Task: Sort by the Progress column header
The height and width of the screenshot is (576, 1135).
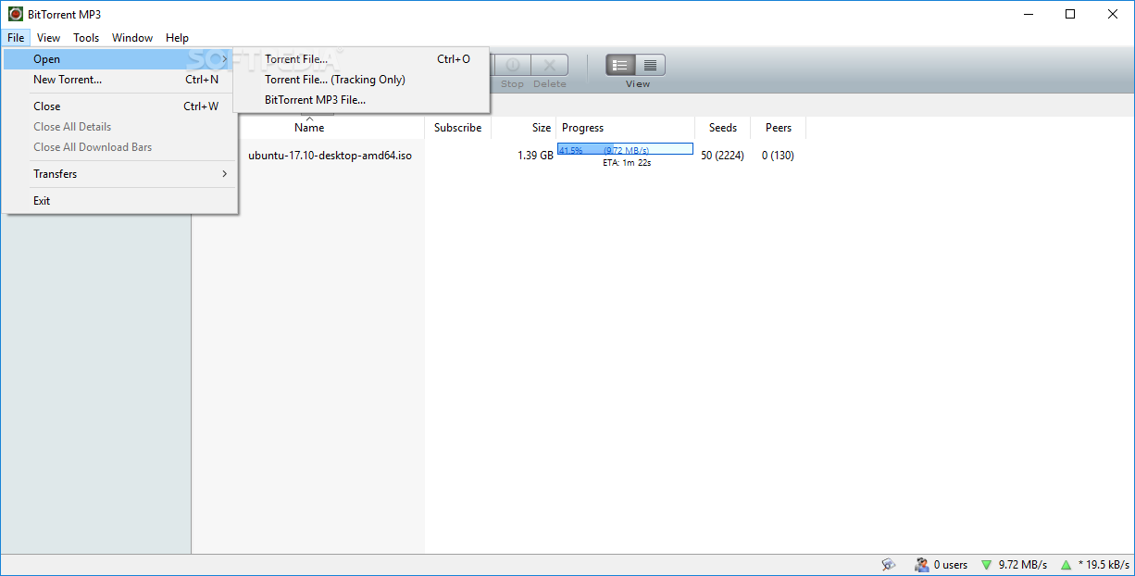Action: (626, 128)
